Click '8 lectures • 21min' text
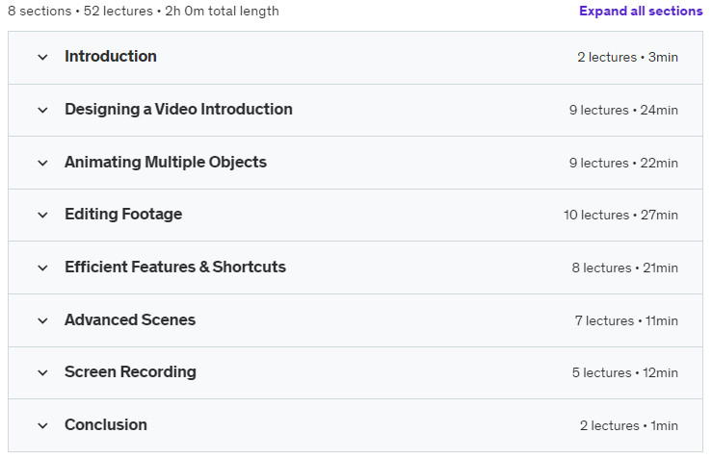Screen dimensions: 712x459 625,268
